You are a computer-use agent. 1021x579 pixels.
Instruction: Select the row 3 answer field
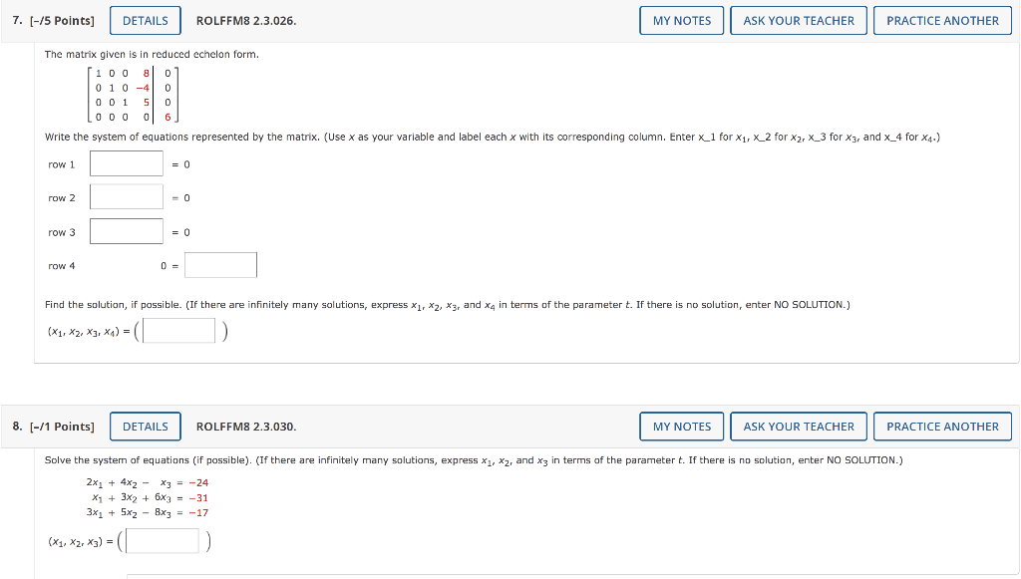pos(126,230)
